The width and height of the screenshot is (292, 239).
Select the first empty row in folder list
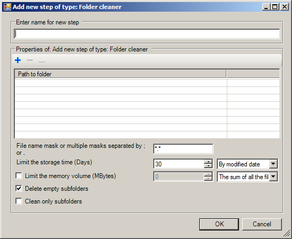[147, 83]
